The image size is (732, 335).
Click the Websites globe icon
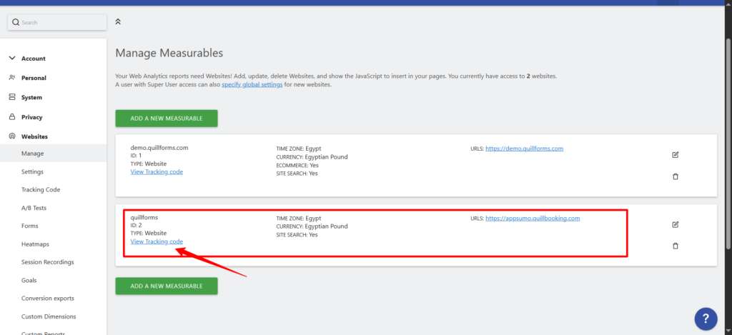(12, 136)
